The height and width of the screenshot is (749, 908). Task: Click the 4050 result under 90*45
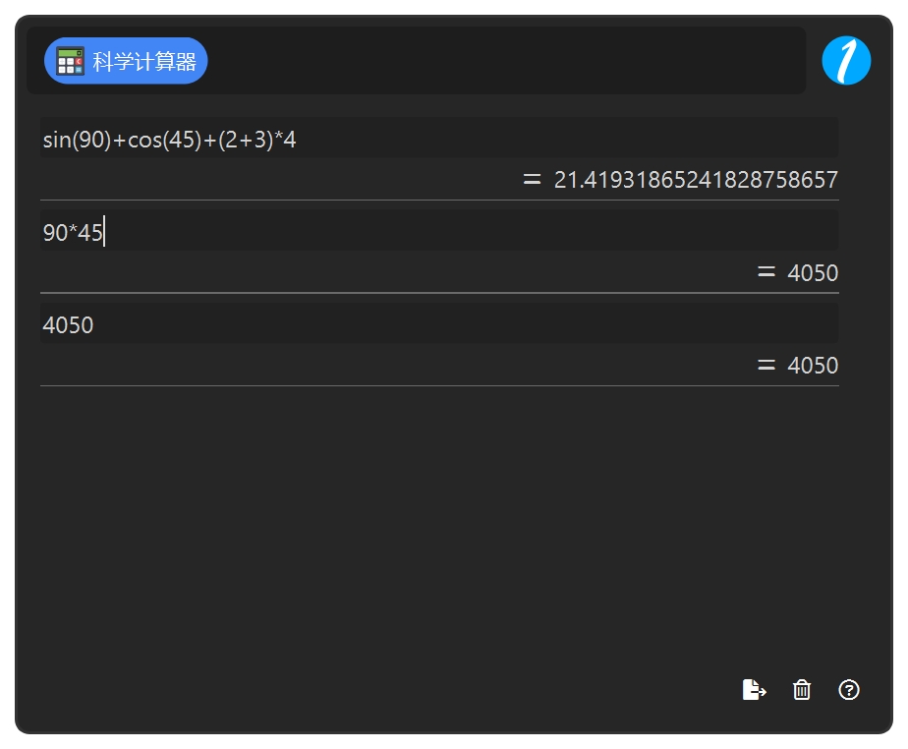click(x=813, y=273)
